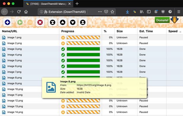183x116 pixels.
Task: Cancel downloads with the red X button
Action: coord(40,22)
